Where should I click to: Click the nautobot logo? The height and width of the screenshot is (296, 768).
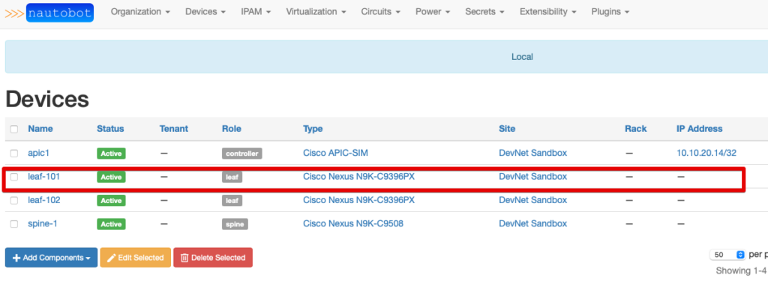point(49,13)
